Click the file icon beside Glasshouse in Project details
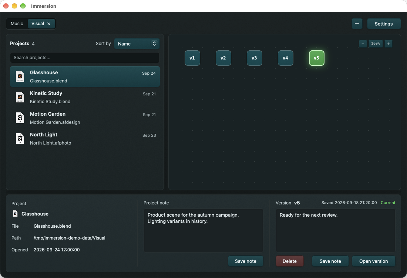Image resolution: width=407 pixels, height=278 pixels. click(15, 214)
